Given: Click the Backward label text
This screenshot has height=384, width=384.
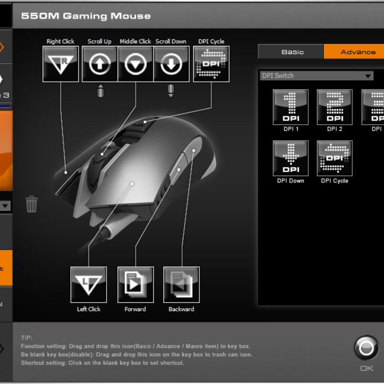Looking at the screenshot, I should tap(181, 309).
